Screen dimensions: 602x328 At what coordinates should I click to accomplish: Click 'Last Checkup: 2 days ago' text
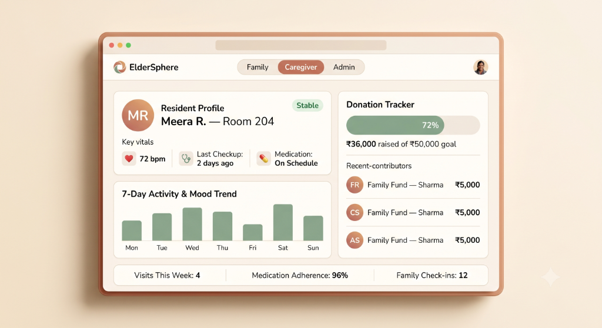[x=220, y=159]
